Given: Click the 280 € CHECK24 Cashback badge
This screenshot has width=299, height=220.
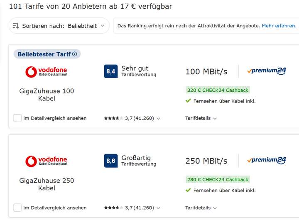Looking at the screenshot, I should [x=218, y=180].
